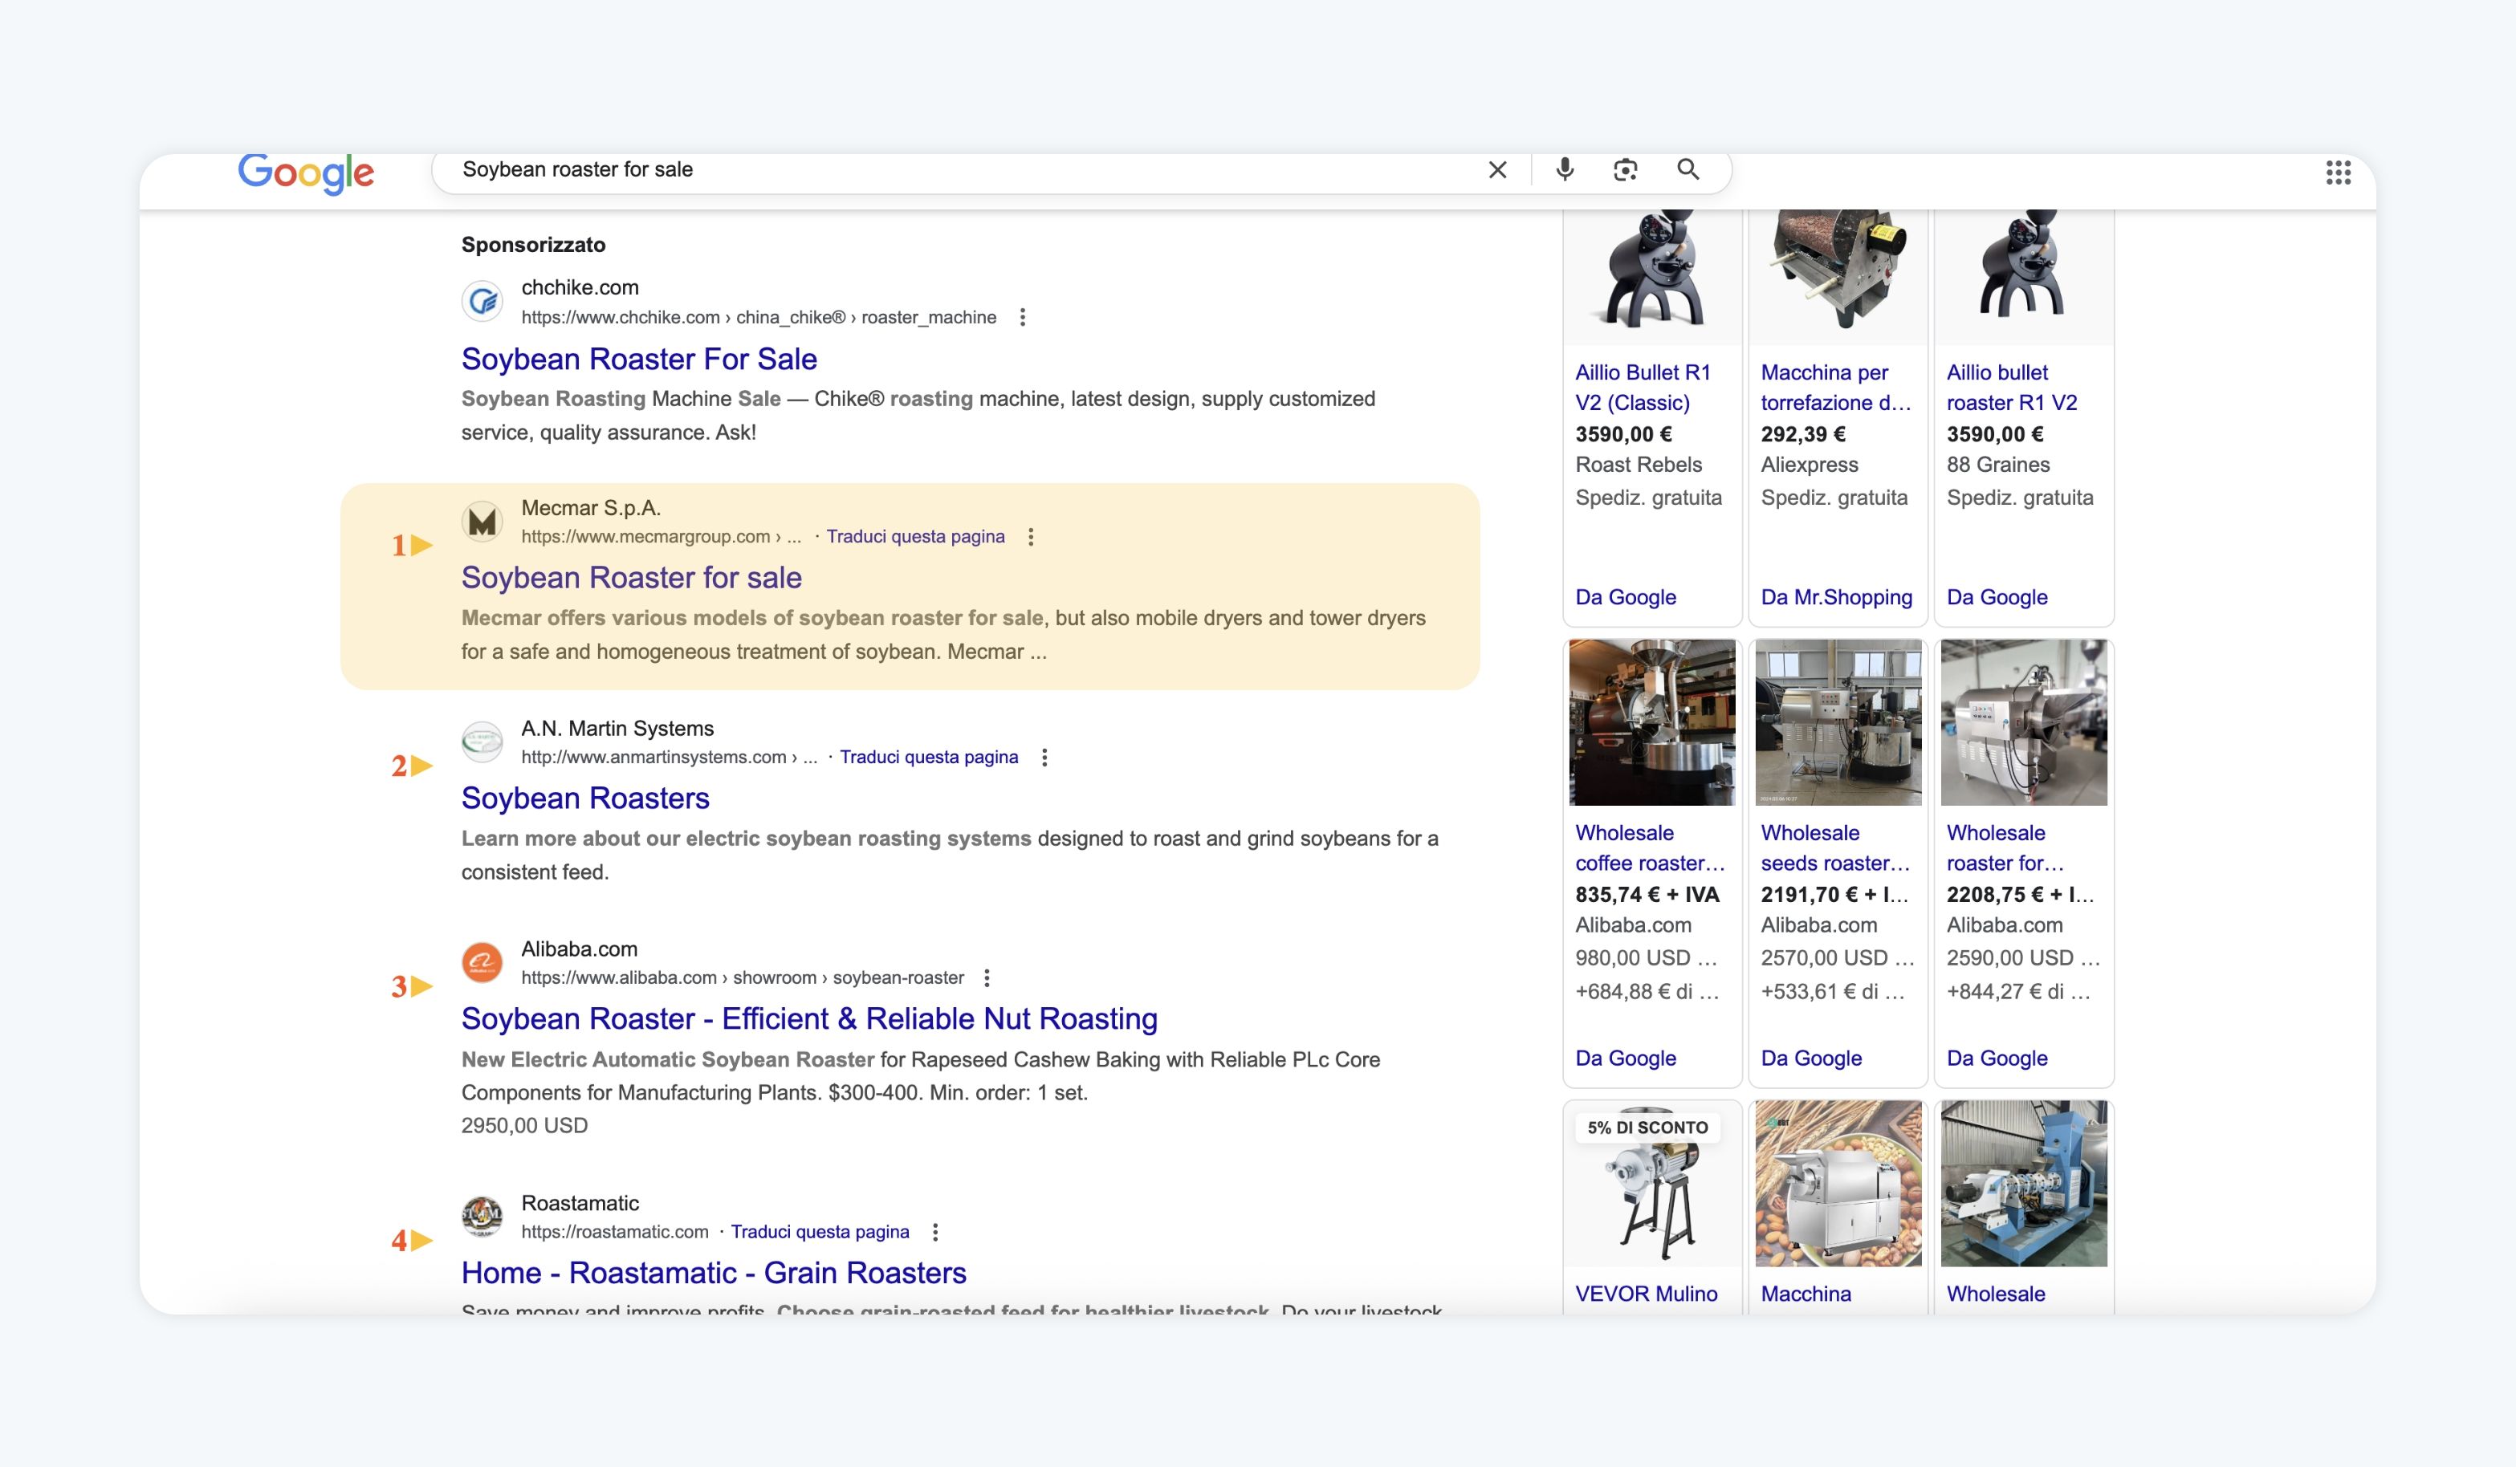Click the chchike.com roaster_machine URL
Image resolution: width=2516 pixels, height=1467 pixels.
[759, 317]
